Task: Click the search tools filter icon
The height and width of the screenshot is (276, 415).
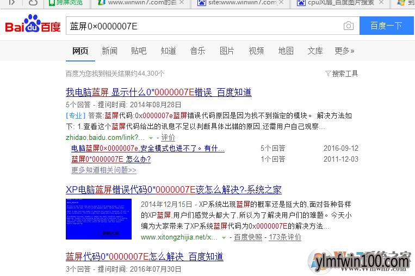Action: click(x=328, y=73)
